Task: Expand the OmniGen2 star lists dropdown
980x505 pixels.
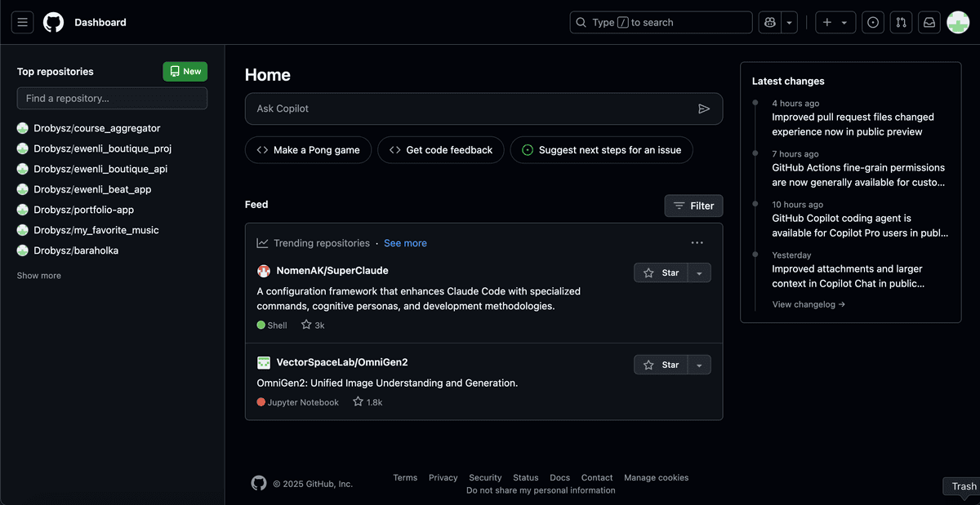Action: (x=699, y=365)
